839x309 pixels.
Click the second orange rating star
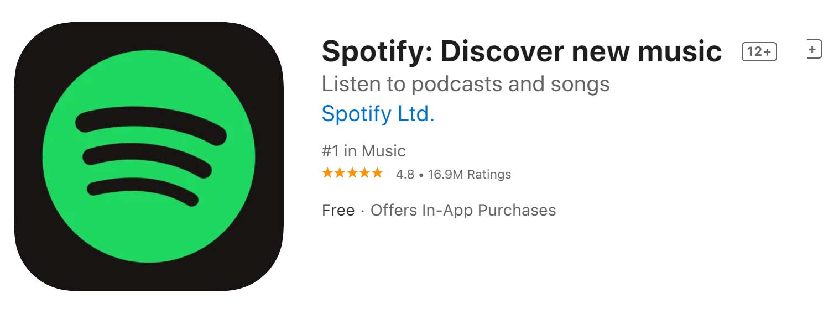coord(340,174)
